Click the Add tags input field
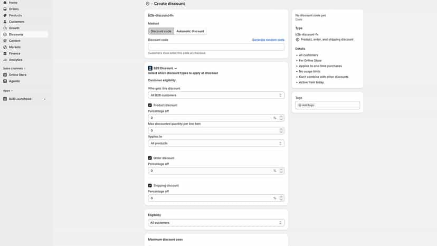 pos(327,105)
